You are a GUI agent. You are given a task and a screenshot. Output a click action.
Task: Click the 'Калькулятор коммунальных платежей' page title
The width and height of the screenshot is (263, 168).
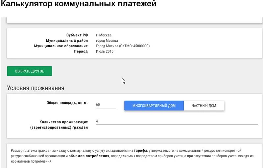coord(79,3)
